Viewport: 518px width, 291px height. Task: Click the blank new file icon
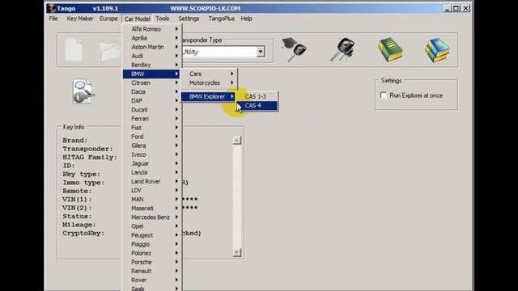(74, 49)
